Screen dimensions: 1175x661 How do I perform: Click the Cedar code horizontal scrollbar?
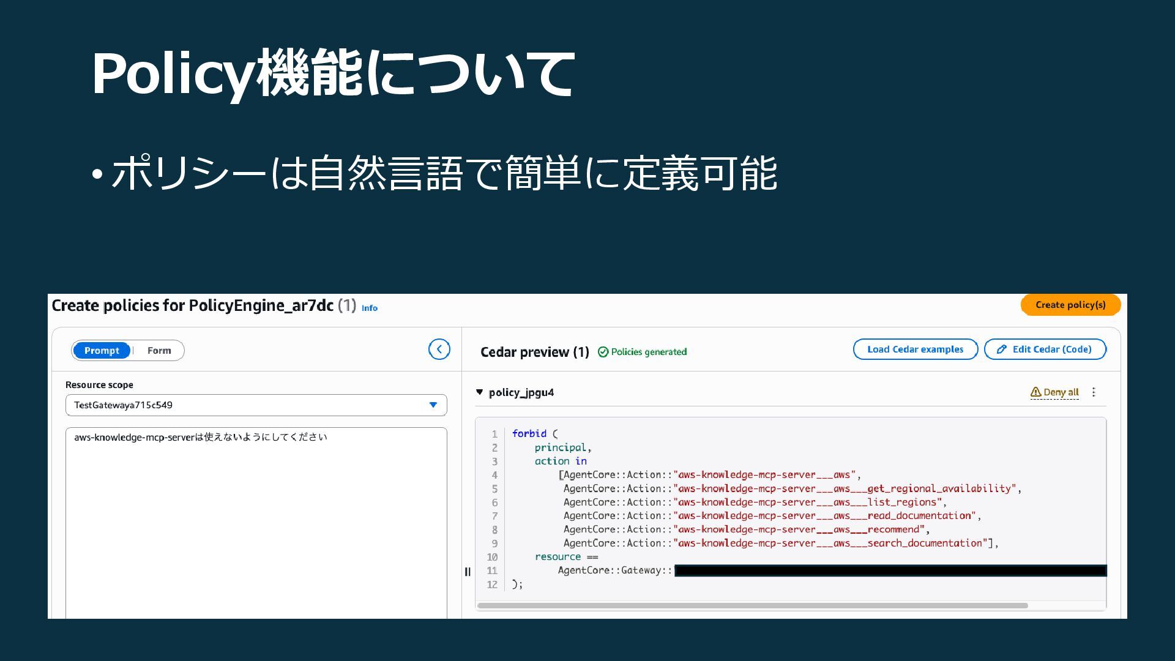(x=753, y=606)
